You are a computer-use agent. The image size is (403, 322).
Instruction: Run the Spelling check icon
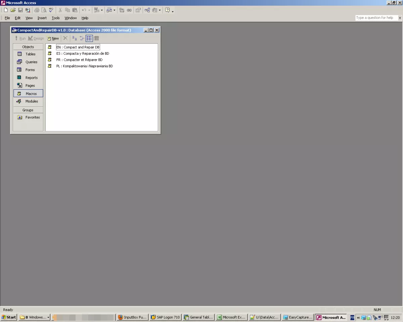tap(51, 10)
